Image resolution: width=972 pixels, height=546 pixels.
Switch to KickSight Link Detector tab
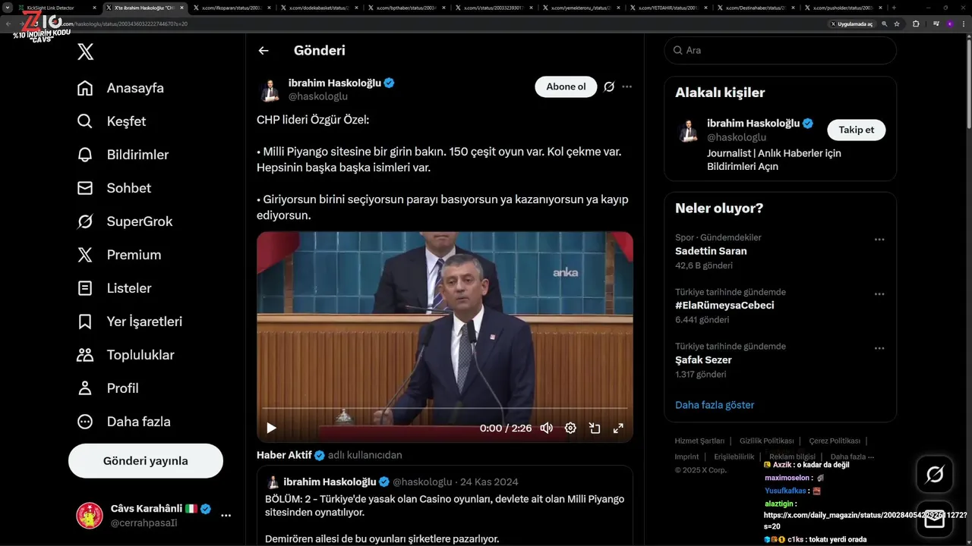tap(57, 8)
